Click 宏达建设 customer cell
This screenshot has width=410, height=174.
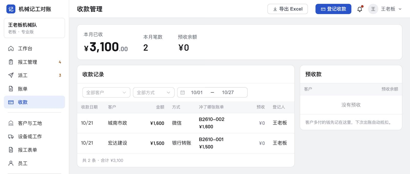pyautogui.click(x=117, y=143)
